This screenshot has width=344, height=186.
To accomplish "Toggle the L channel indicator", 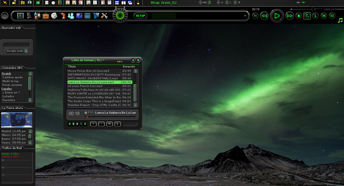I will [227, 2].
